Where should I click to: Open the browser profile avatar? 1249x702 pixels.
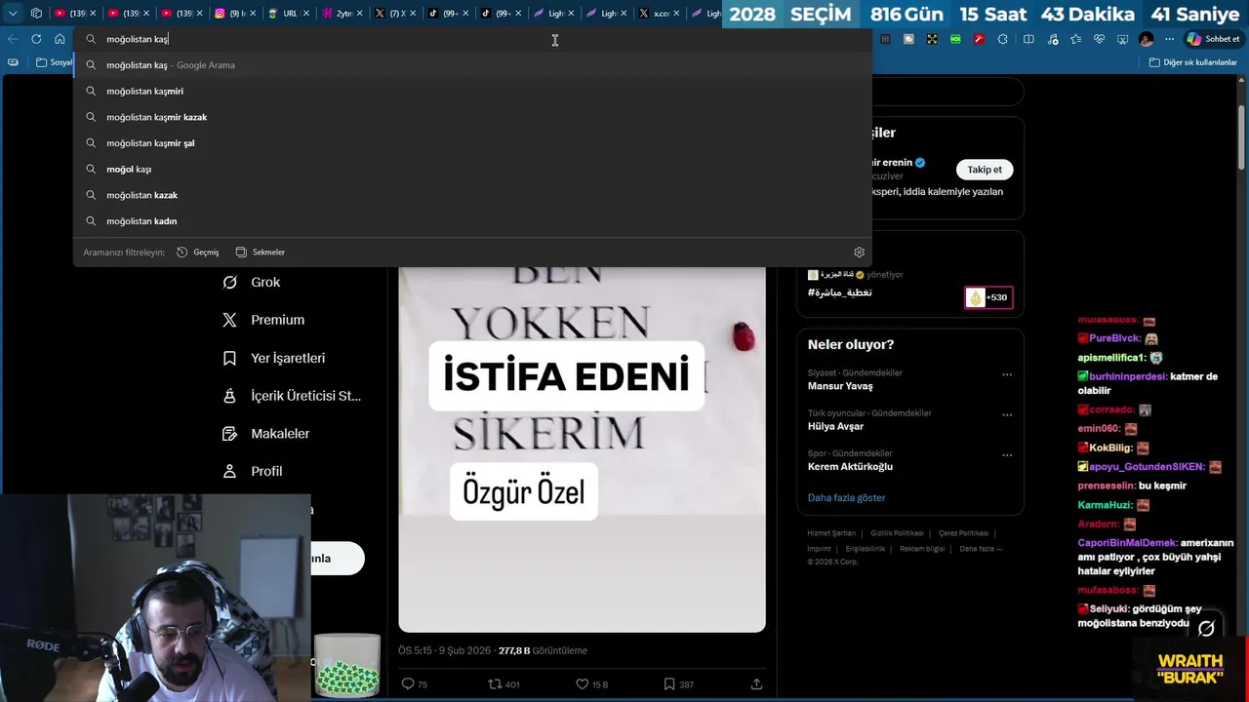1147,39
